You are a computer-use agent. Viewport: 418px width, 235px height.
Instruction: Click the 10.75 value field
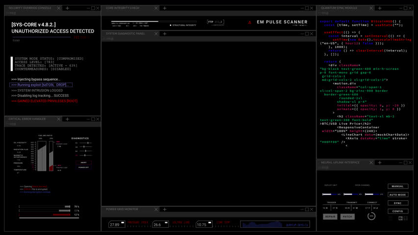click(x=204, y=224)
